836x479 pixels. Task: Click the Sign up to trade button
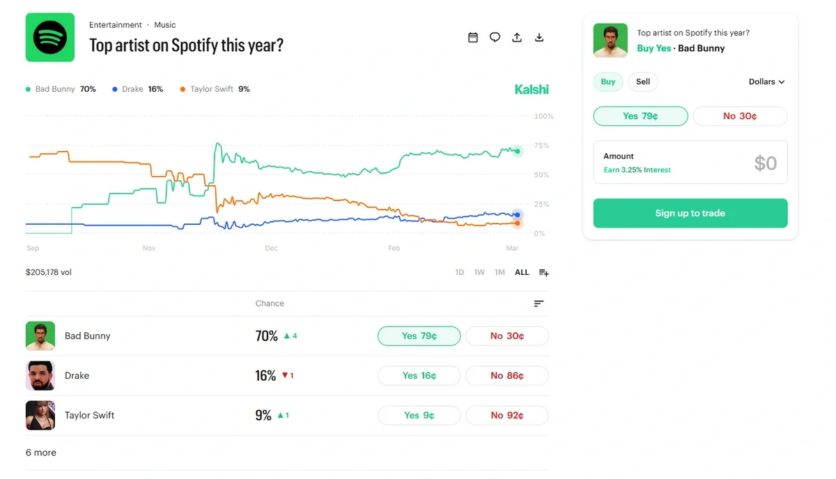pyautogui.click(x=690, y=213)
